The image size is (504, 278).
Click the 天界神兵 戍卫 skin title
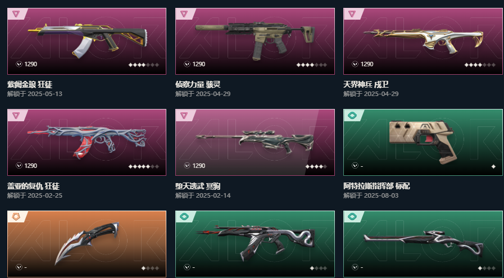366,85
